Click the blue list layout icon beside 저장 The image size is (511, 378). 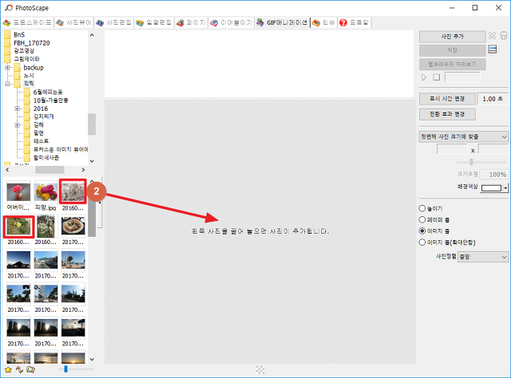click(x=493, y=49)
